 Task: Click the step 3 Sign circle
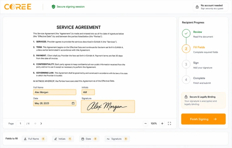click(x=186, y=64)
